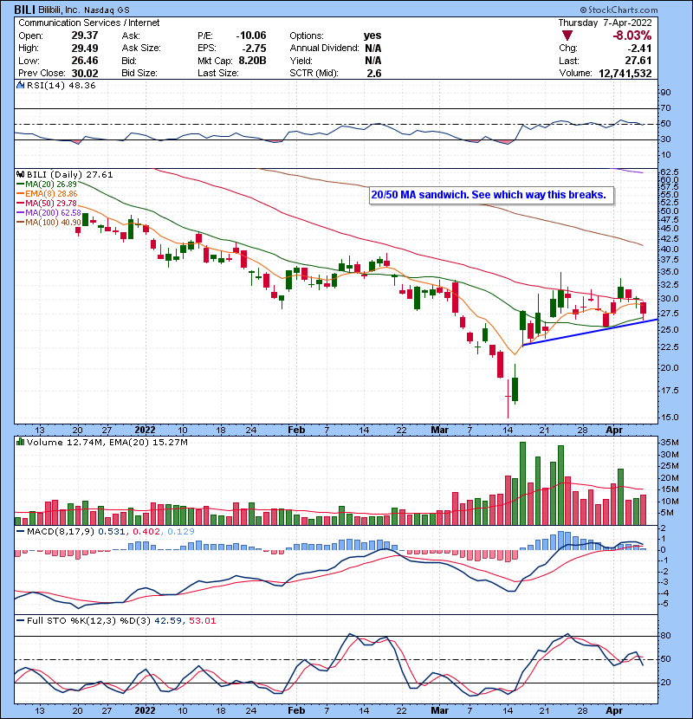This screenshot has height=719, width=693.
Task: Select the MA(100) 40.90 legend entry
Action: (x=49, y=223)
